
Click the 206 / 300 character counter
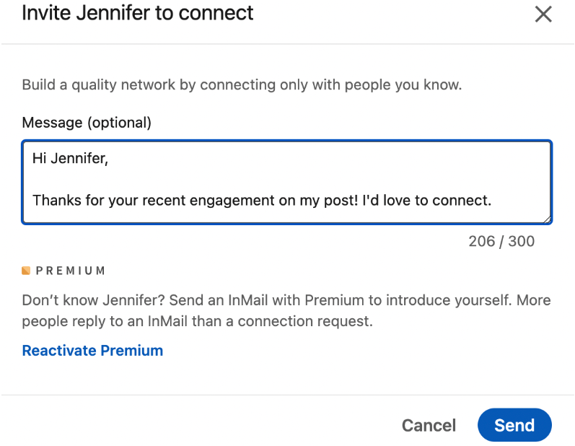click(501, 242)
